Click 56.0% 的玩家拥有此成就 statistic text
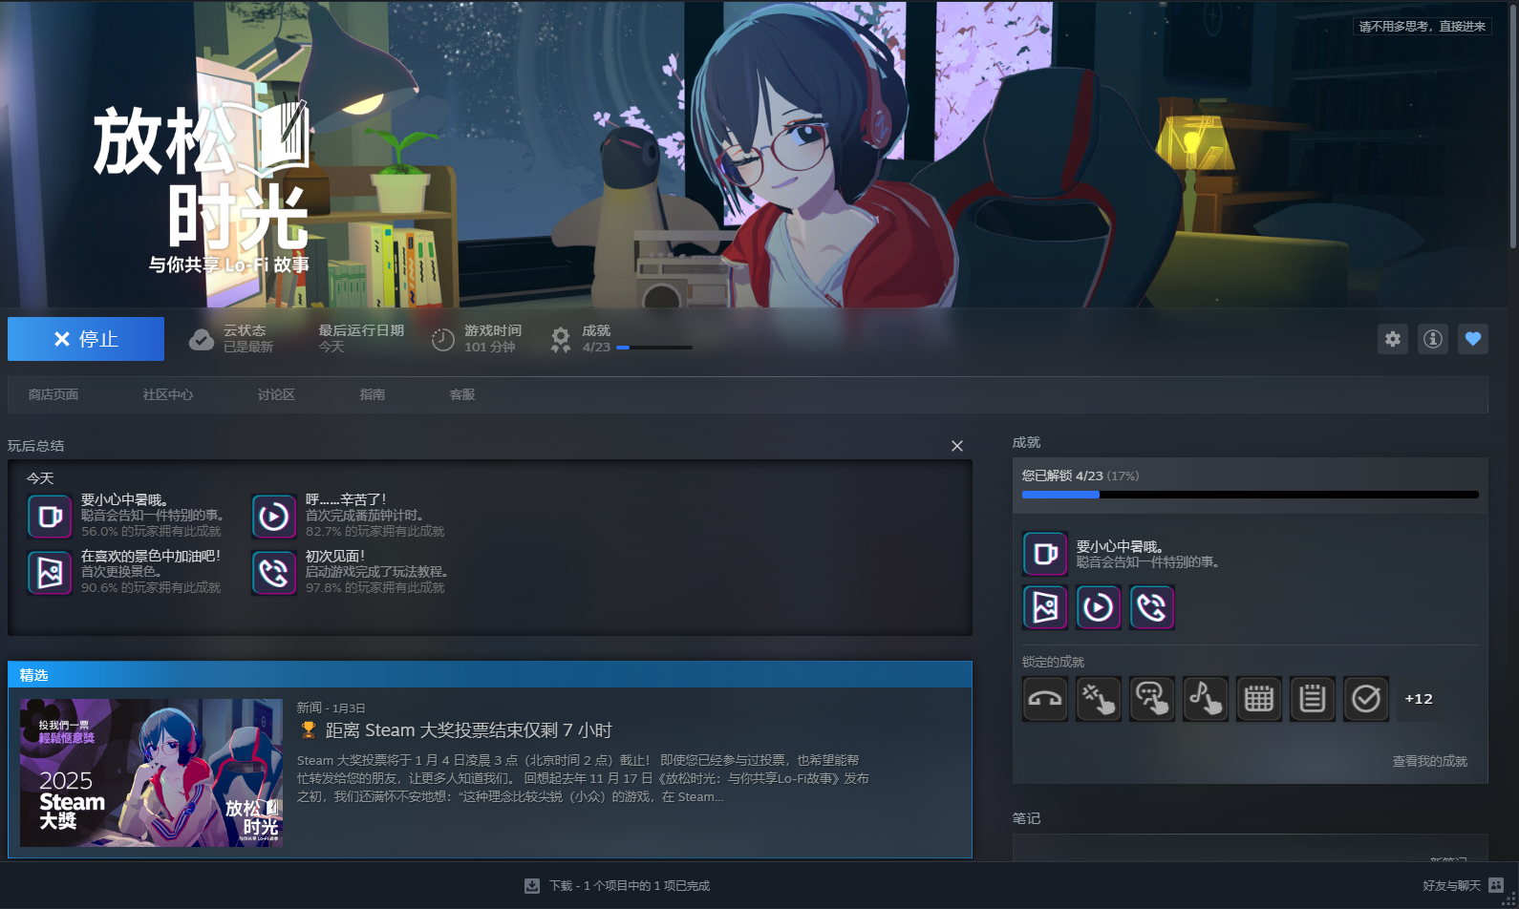The width and height of the screenshot is (1519, 909). [151, 532]
